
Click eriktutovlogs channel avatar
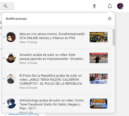point(11,103)
